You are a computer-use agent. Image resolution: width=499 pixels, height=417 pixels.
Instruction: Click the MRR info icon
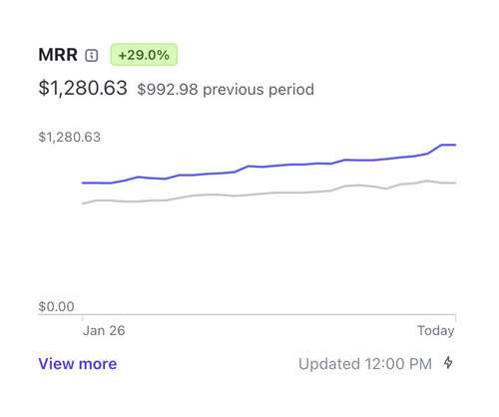coord(92,55)
